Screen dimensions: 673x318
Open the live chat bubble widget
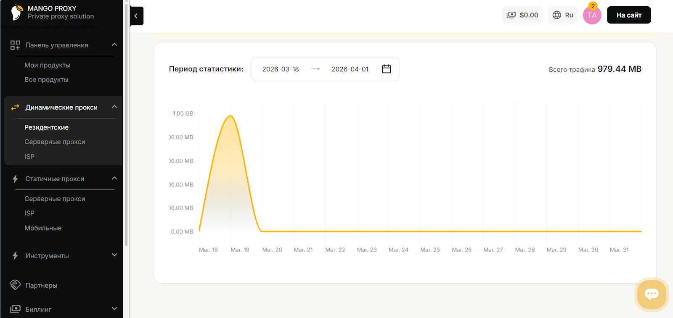coord(651,294)
